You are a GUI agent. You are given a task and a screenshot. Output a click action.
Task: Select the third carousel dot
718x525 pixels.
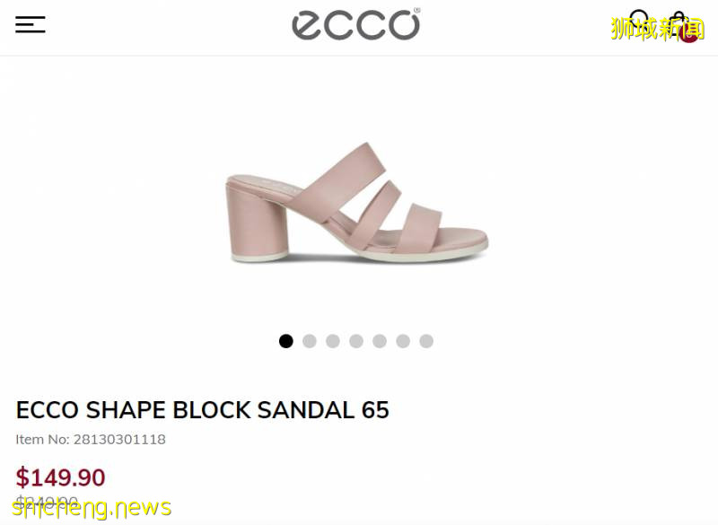point(333,341)
